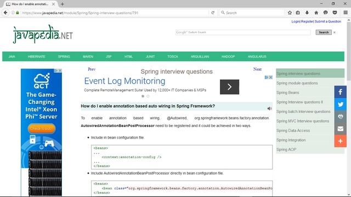Go to the browser home page icon

tap(316, 13)
